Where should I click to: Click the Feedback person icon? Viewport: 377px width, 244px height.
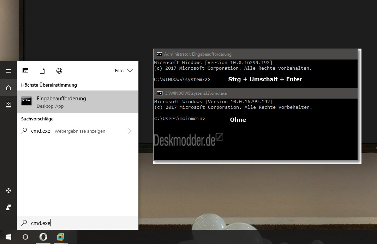point(8,207)
